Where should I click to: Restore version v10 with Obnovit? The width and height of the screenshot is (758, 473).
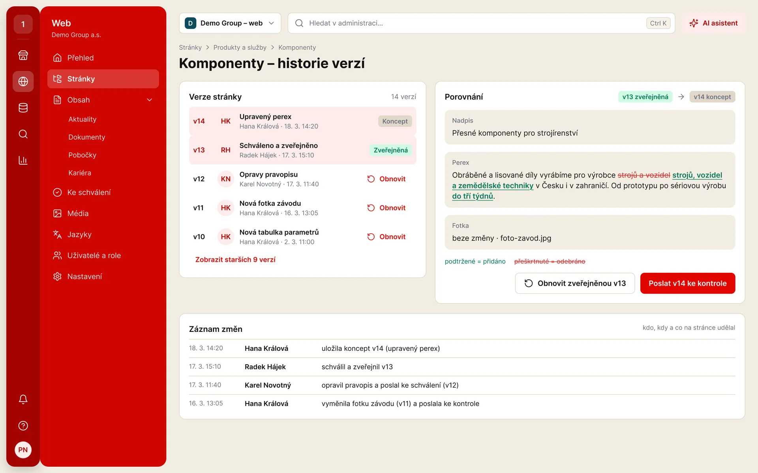pyautogui.click(x=387, y=236)
